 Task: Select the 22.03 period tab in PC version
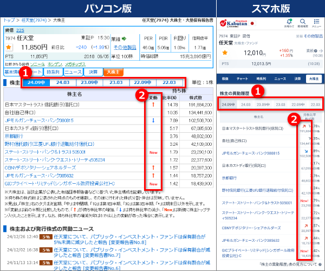(x=169, y=82)
